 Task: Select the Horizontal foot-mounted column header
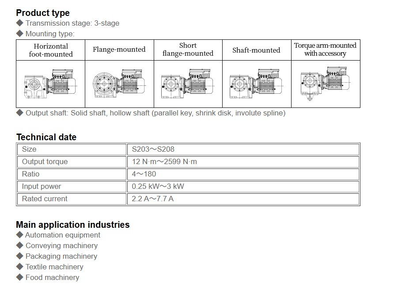click(51, 50)
